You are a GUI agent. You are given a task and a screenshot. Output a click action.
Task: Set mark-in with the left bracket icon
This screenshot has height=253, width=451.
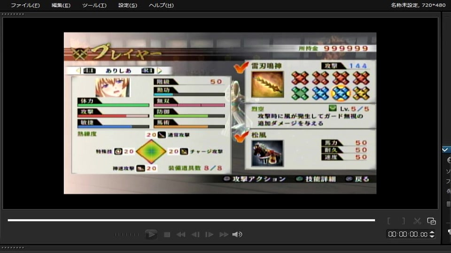(389, 221)
